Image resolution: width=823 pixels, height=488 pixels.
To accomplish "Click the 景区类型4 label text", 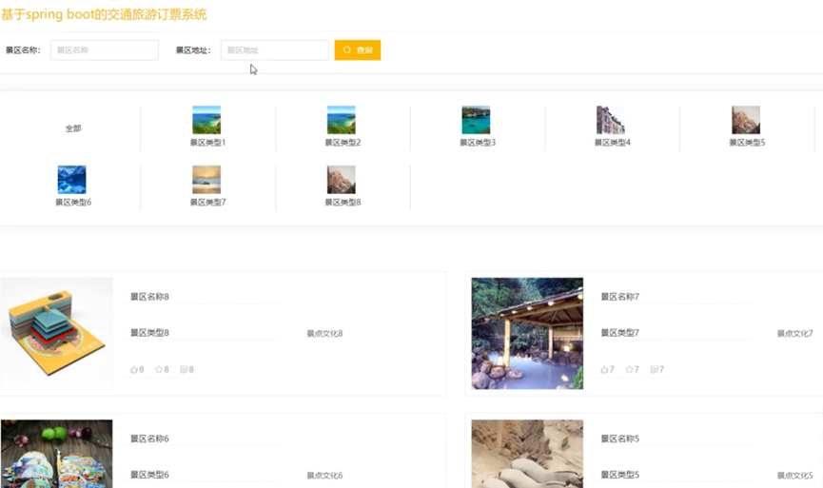I will pos(612,143).
